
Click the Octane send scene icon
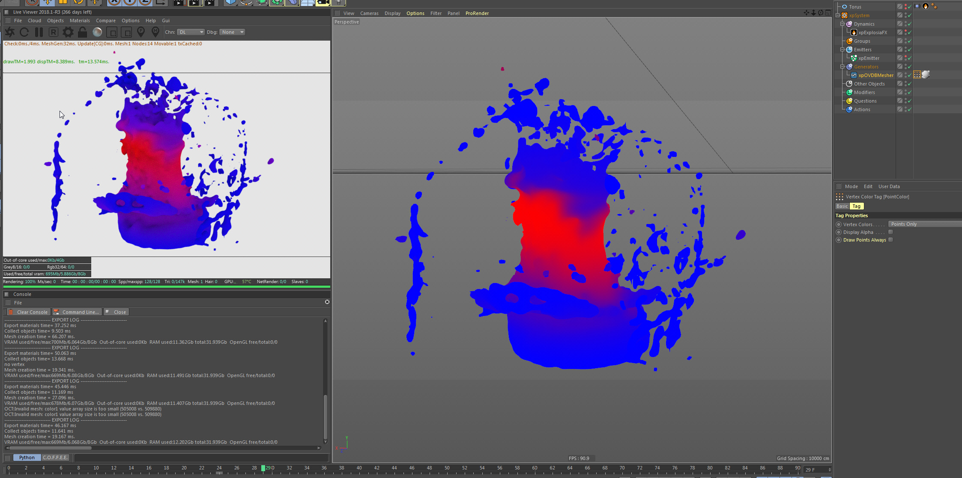pos(10,32)
